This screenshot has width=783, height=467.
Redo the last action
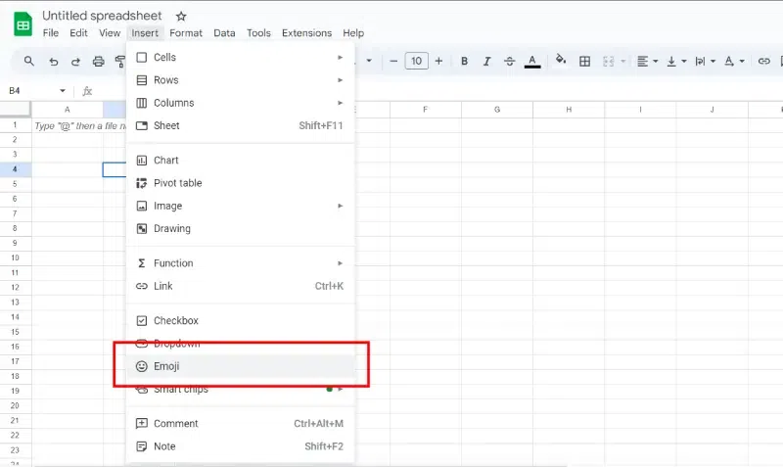tap(75, 62)
